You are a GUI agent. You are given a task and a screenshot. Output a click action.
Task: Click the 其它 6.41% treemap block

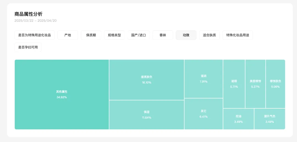click(x=204, y=114)
